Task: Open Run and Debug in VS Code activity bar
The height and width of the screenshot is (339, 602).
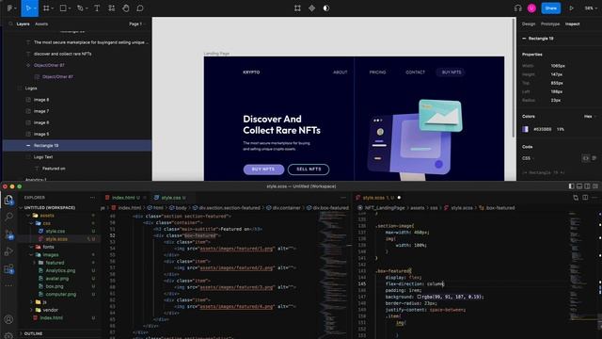Action: [8, 251]
